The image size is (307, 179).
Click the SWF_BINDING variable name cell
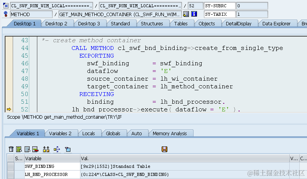52,166
